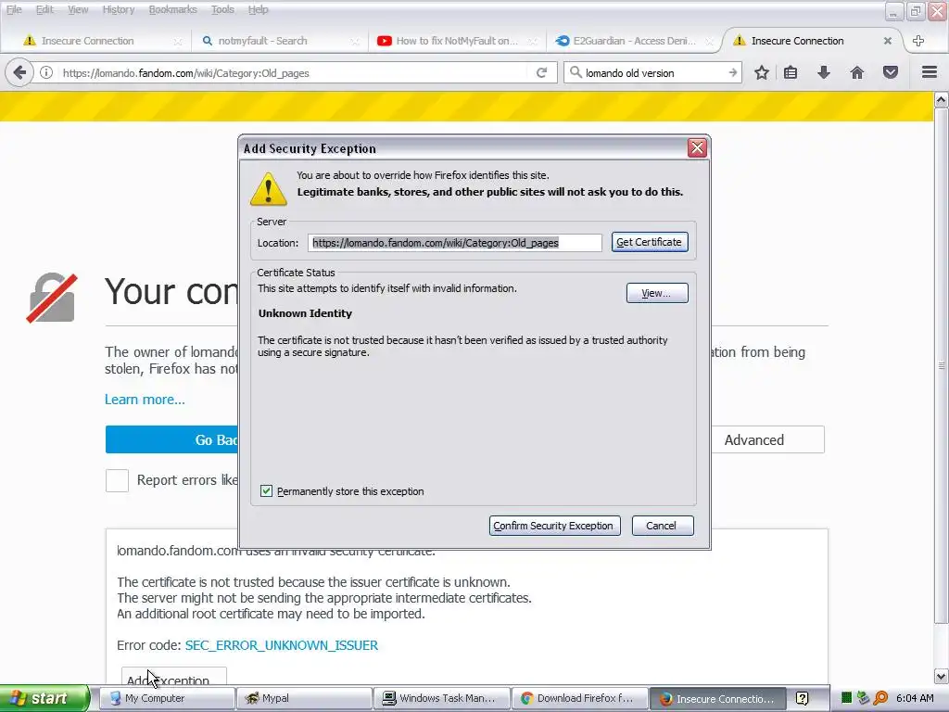Viewport: 949px width, 712px height.
Task: Close the active Insecure Connection tab
Action: click(x=887, y=41)
